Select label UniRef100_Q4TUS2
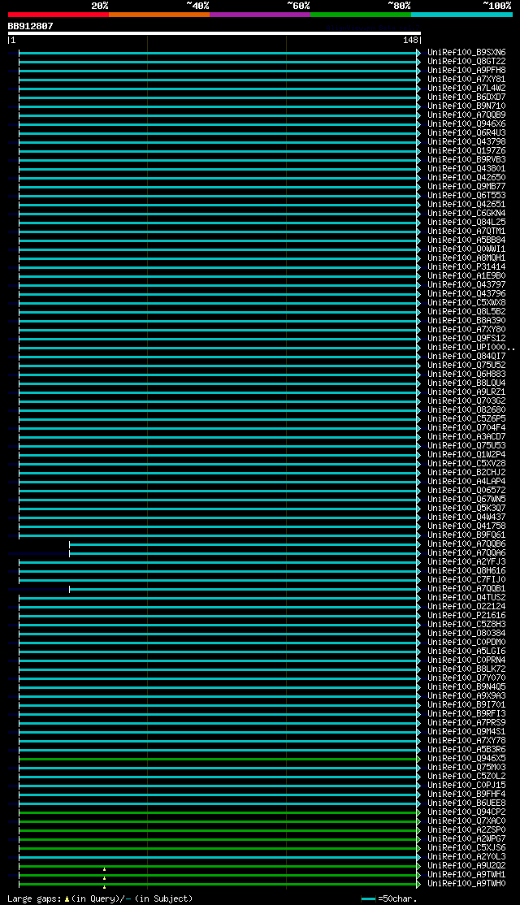 (466, 598)
